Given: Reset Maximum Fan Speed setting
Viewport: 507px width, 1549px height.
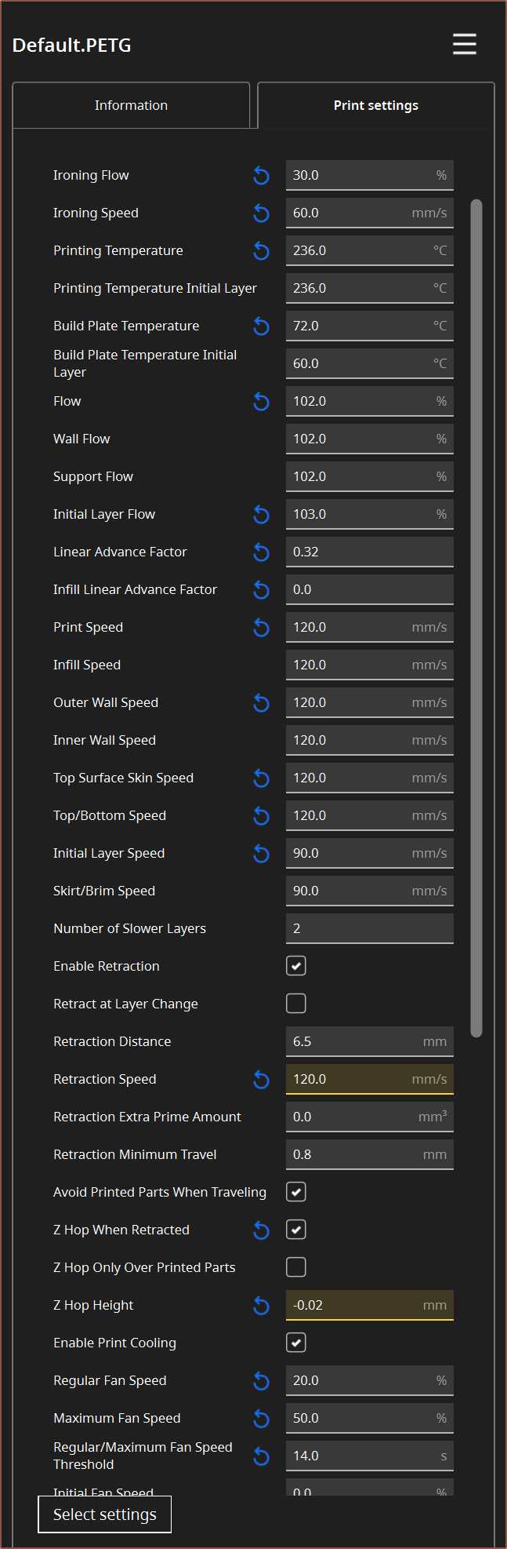Looking at the screenshot, I should tap(262, 1419).
